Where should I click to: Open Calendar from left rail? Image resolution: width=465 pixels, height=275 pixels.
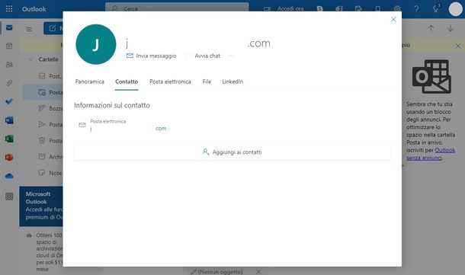click(9, 46)
